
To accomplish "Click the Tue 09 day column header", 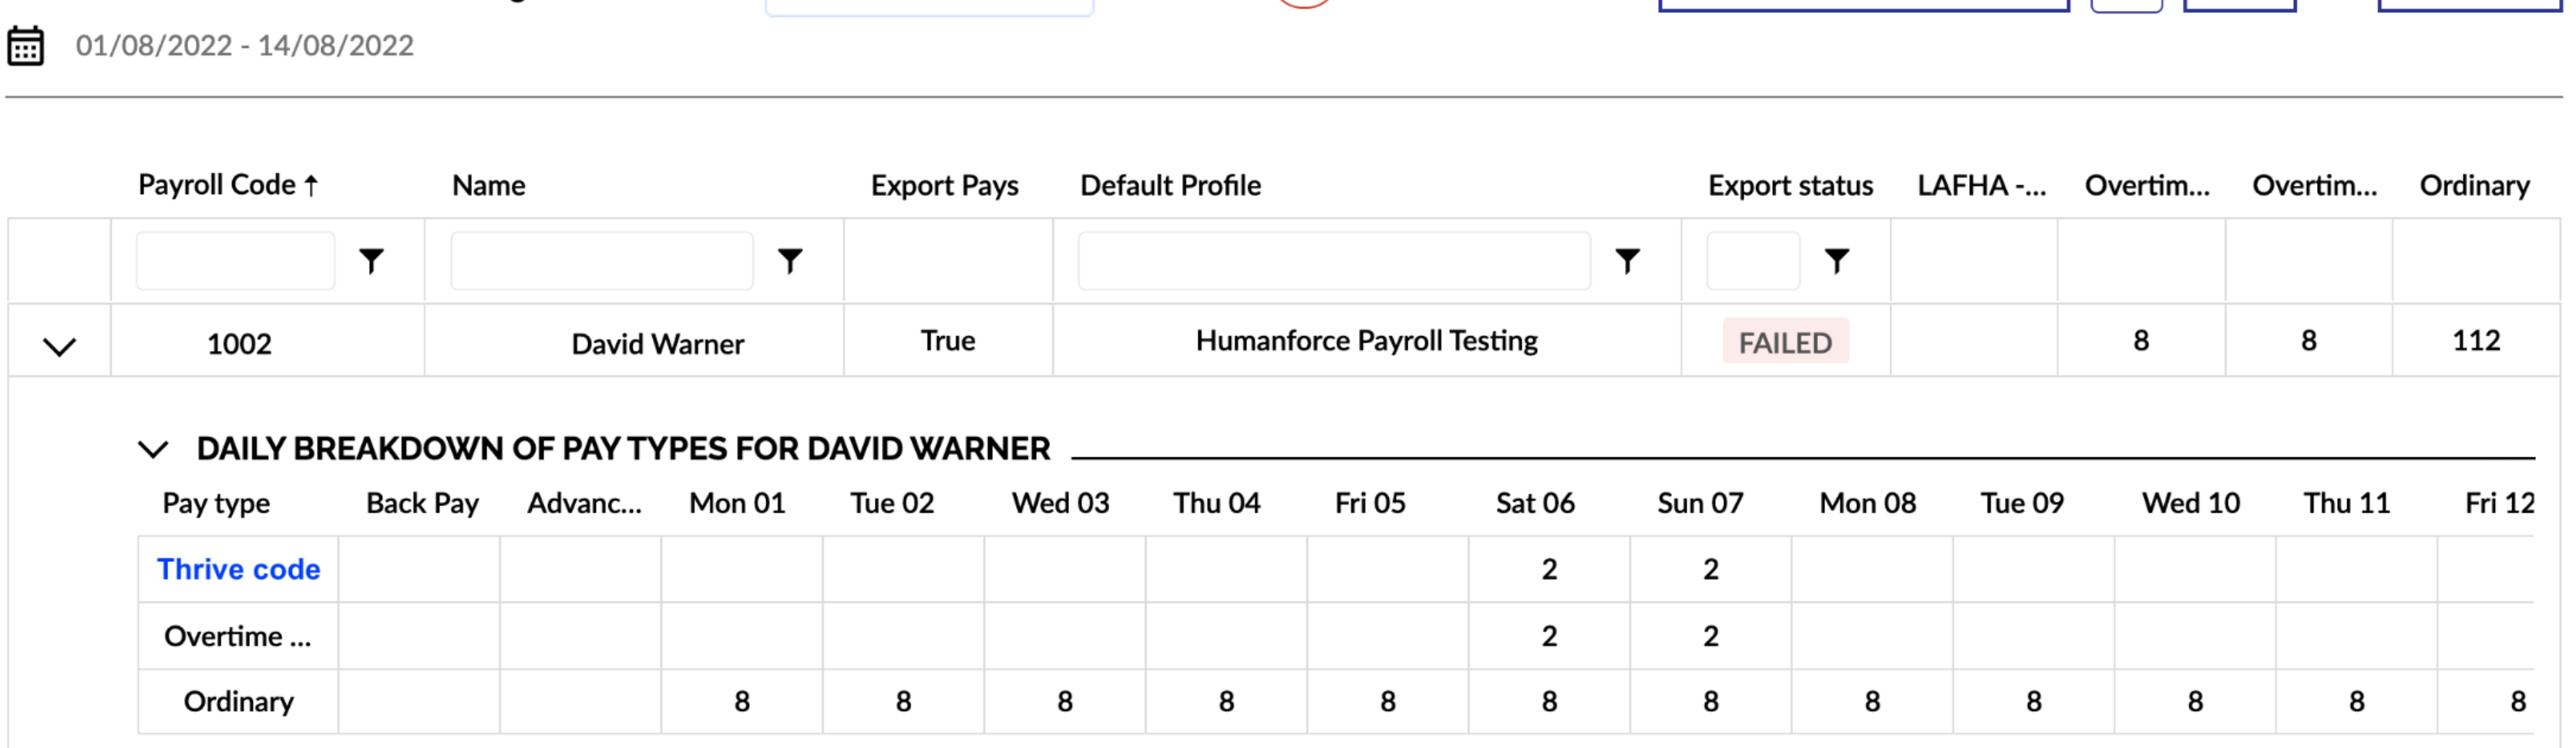I will 2023,503.
